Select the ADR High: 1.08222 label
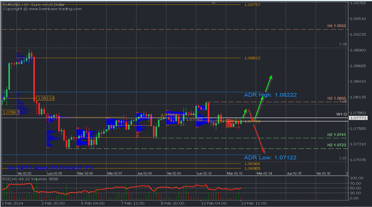Viewport: 372px width, 207px height. [x=270, y=95]
